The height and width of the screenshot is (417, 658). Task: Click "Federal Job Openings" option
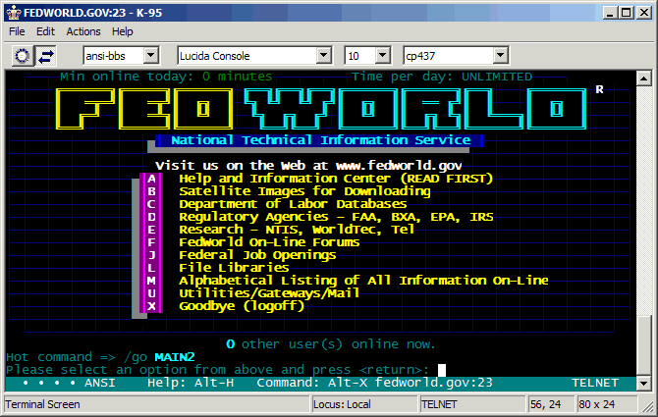point(257,255)
